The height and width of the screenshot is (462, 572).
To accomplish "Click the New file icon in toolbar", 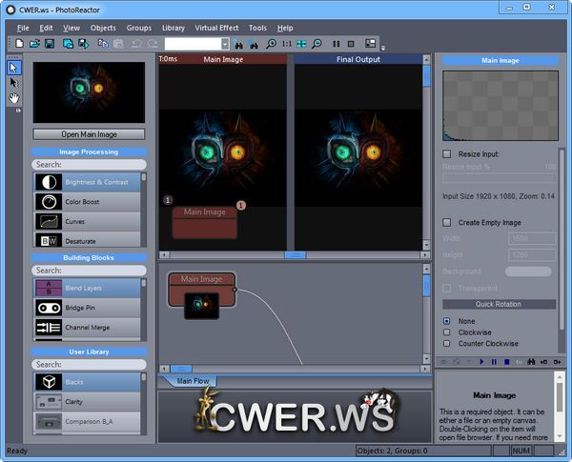I will point(20,44).
